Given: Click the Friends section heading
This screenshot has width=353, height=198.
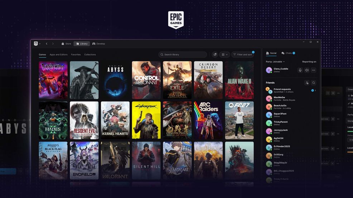Looking at the screenshot, I should pos(270,83).
